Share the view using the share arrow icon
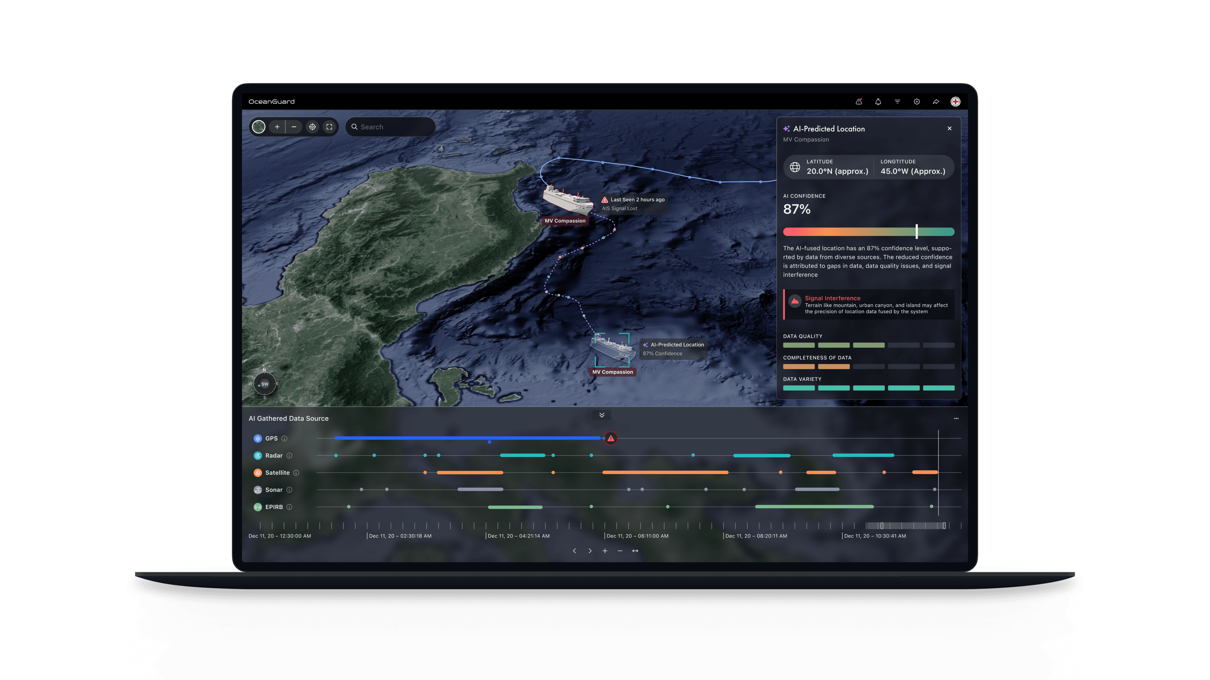This screenshot has width=1210, height=680. 936,101
